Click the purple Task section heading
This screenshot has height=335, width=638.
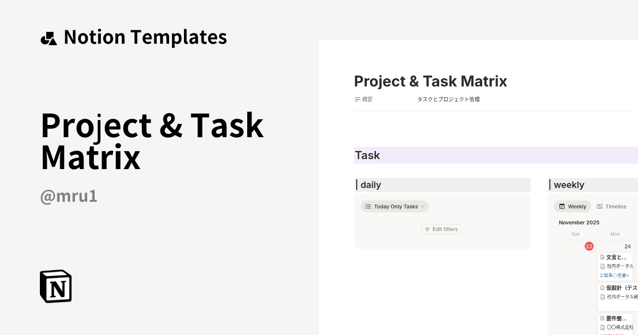click(x=367, y=155)
